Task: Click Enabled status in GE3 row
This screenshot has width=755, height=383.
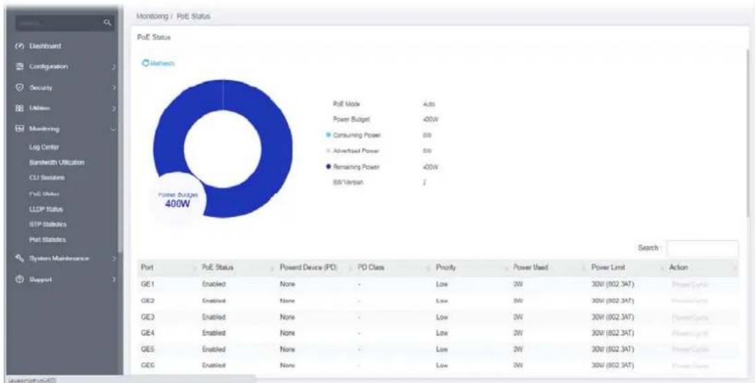Action: click(x=214, y=317)
